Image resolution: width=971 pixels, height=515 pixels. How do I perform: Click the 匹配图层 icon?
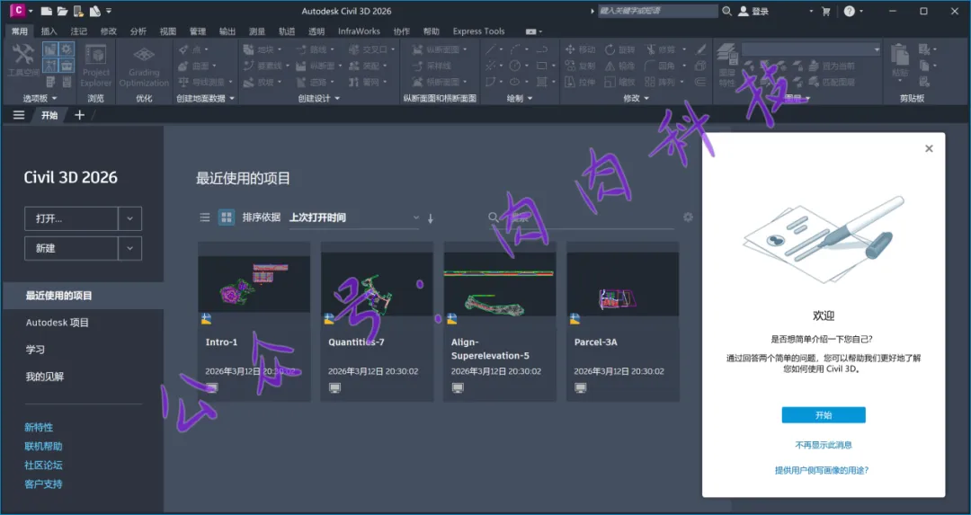pyautogui.click(x=813, y=82)
